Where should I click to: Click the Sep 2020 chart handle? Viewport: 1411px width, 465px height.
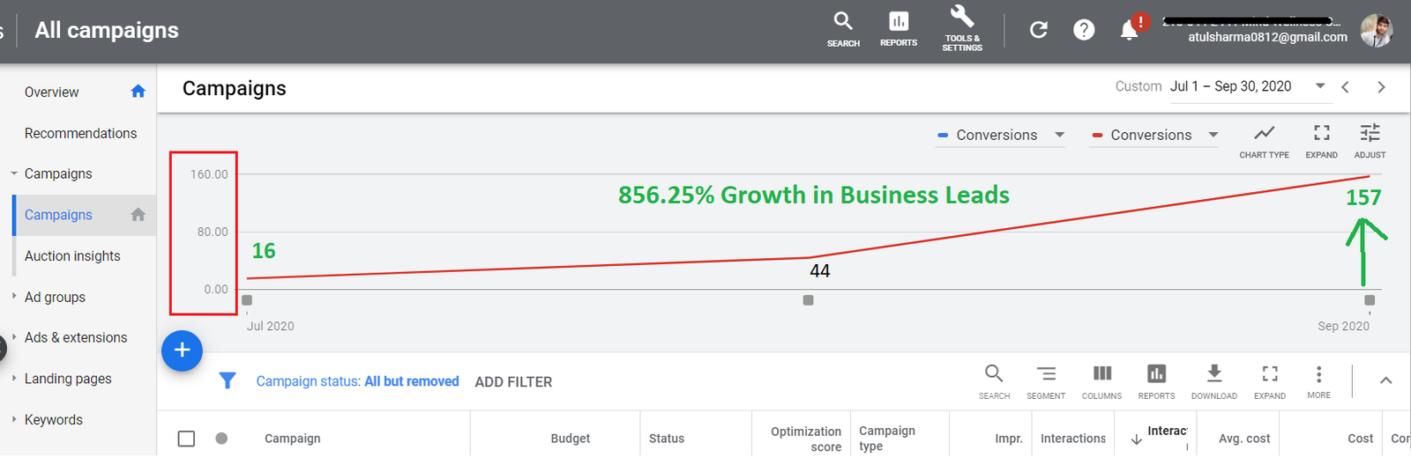[1369, 300]
